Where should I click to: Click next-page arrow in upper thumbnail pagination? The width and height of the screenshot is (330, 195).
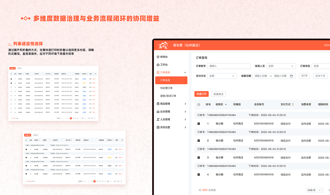point(85,118)
